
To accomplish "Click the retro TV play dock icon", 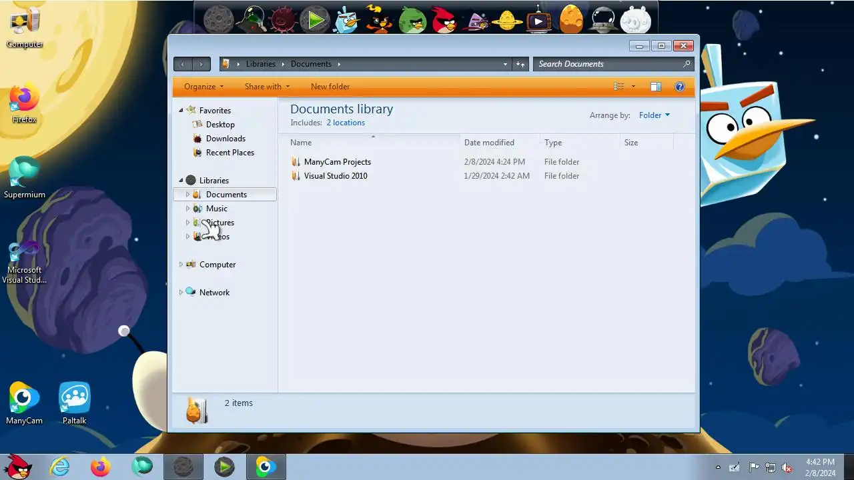I will (538, 19).
